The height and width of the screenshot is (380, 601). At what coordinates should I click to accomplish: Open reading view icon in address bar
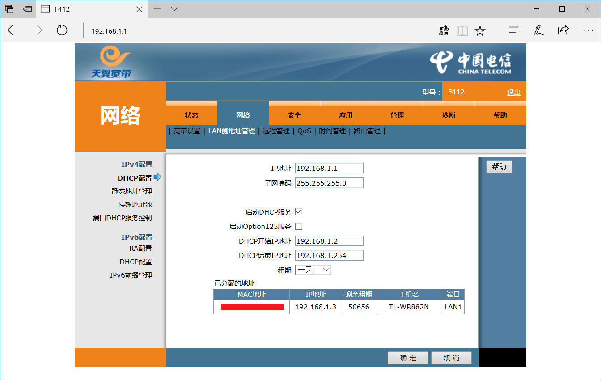pos(462,30)
